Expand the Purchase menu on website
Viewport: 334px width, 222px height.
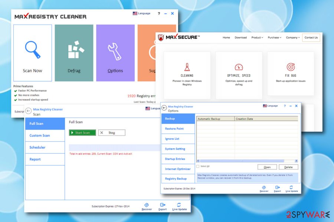[274, 38]
